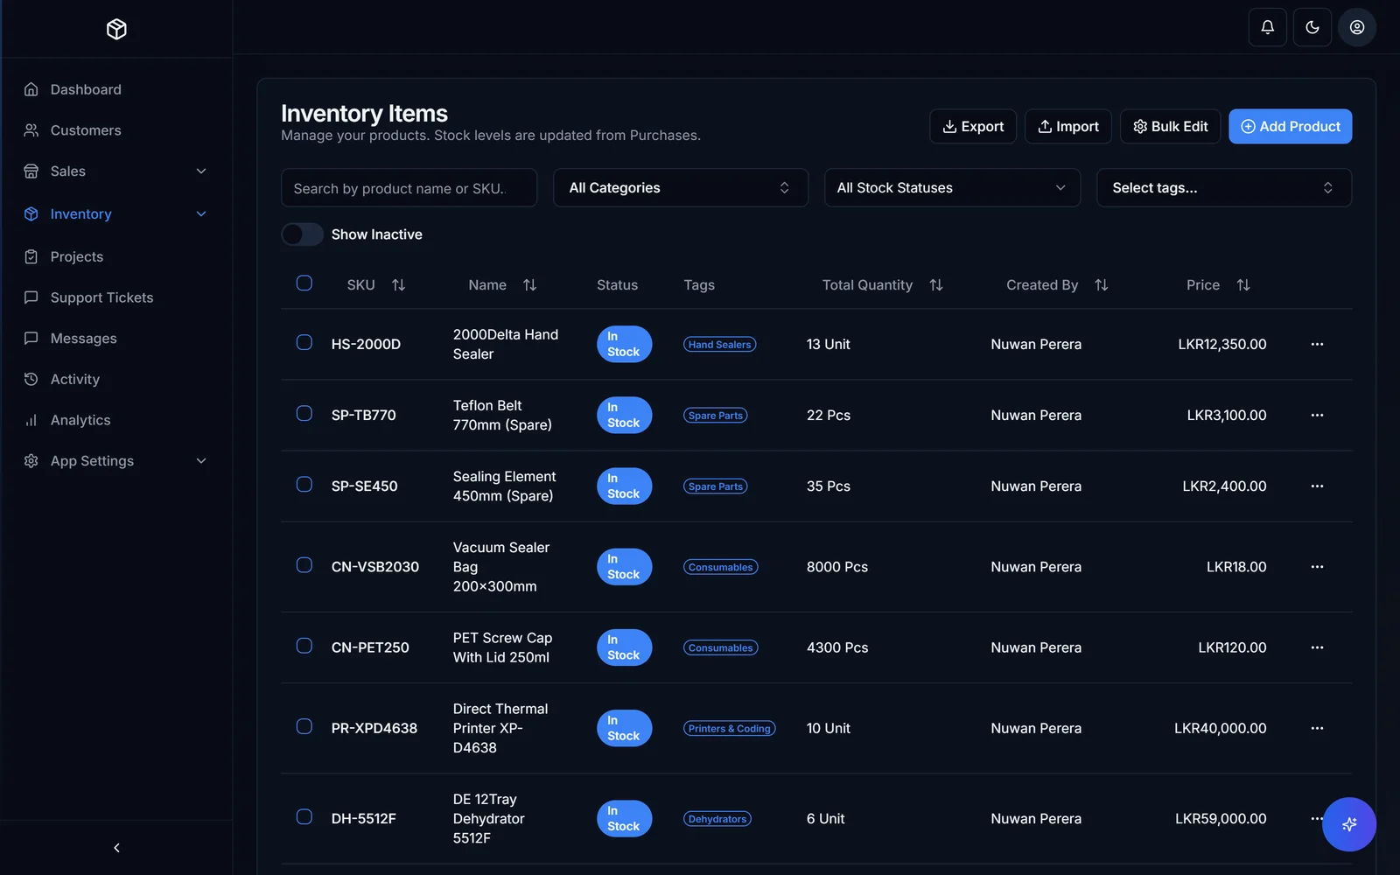Go to Dashboard in sidebar
The height and width of the screenshot is (875, 1400).
116,89
